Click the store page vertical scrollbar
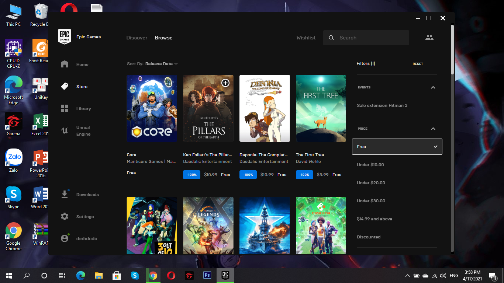The height and width of the screenshot is (283, 504). tap(452, 49)
